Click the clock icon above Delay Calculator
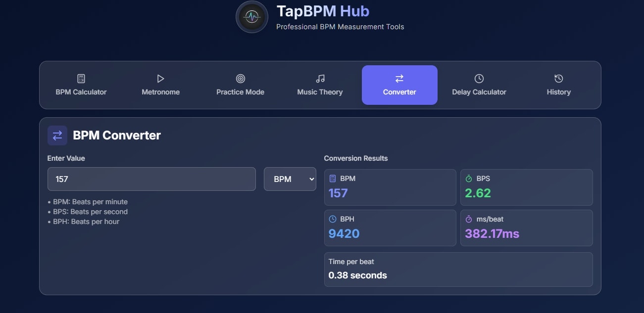Screen dimensions: 644x313 click(x=479, y=79)
